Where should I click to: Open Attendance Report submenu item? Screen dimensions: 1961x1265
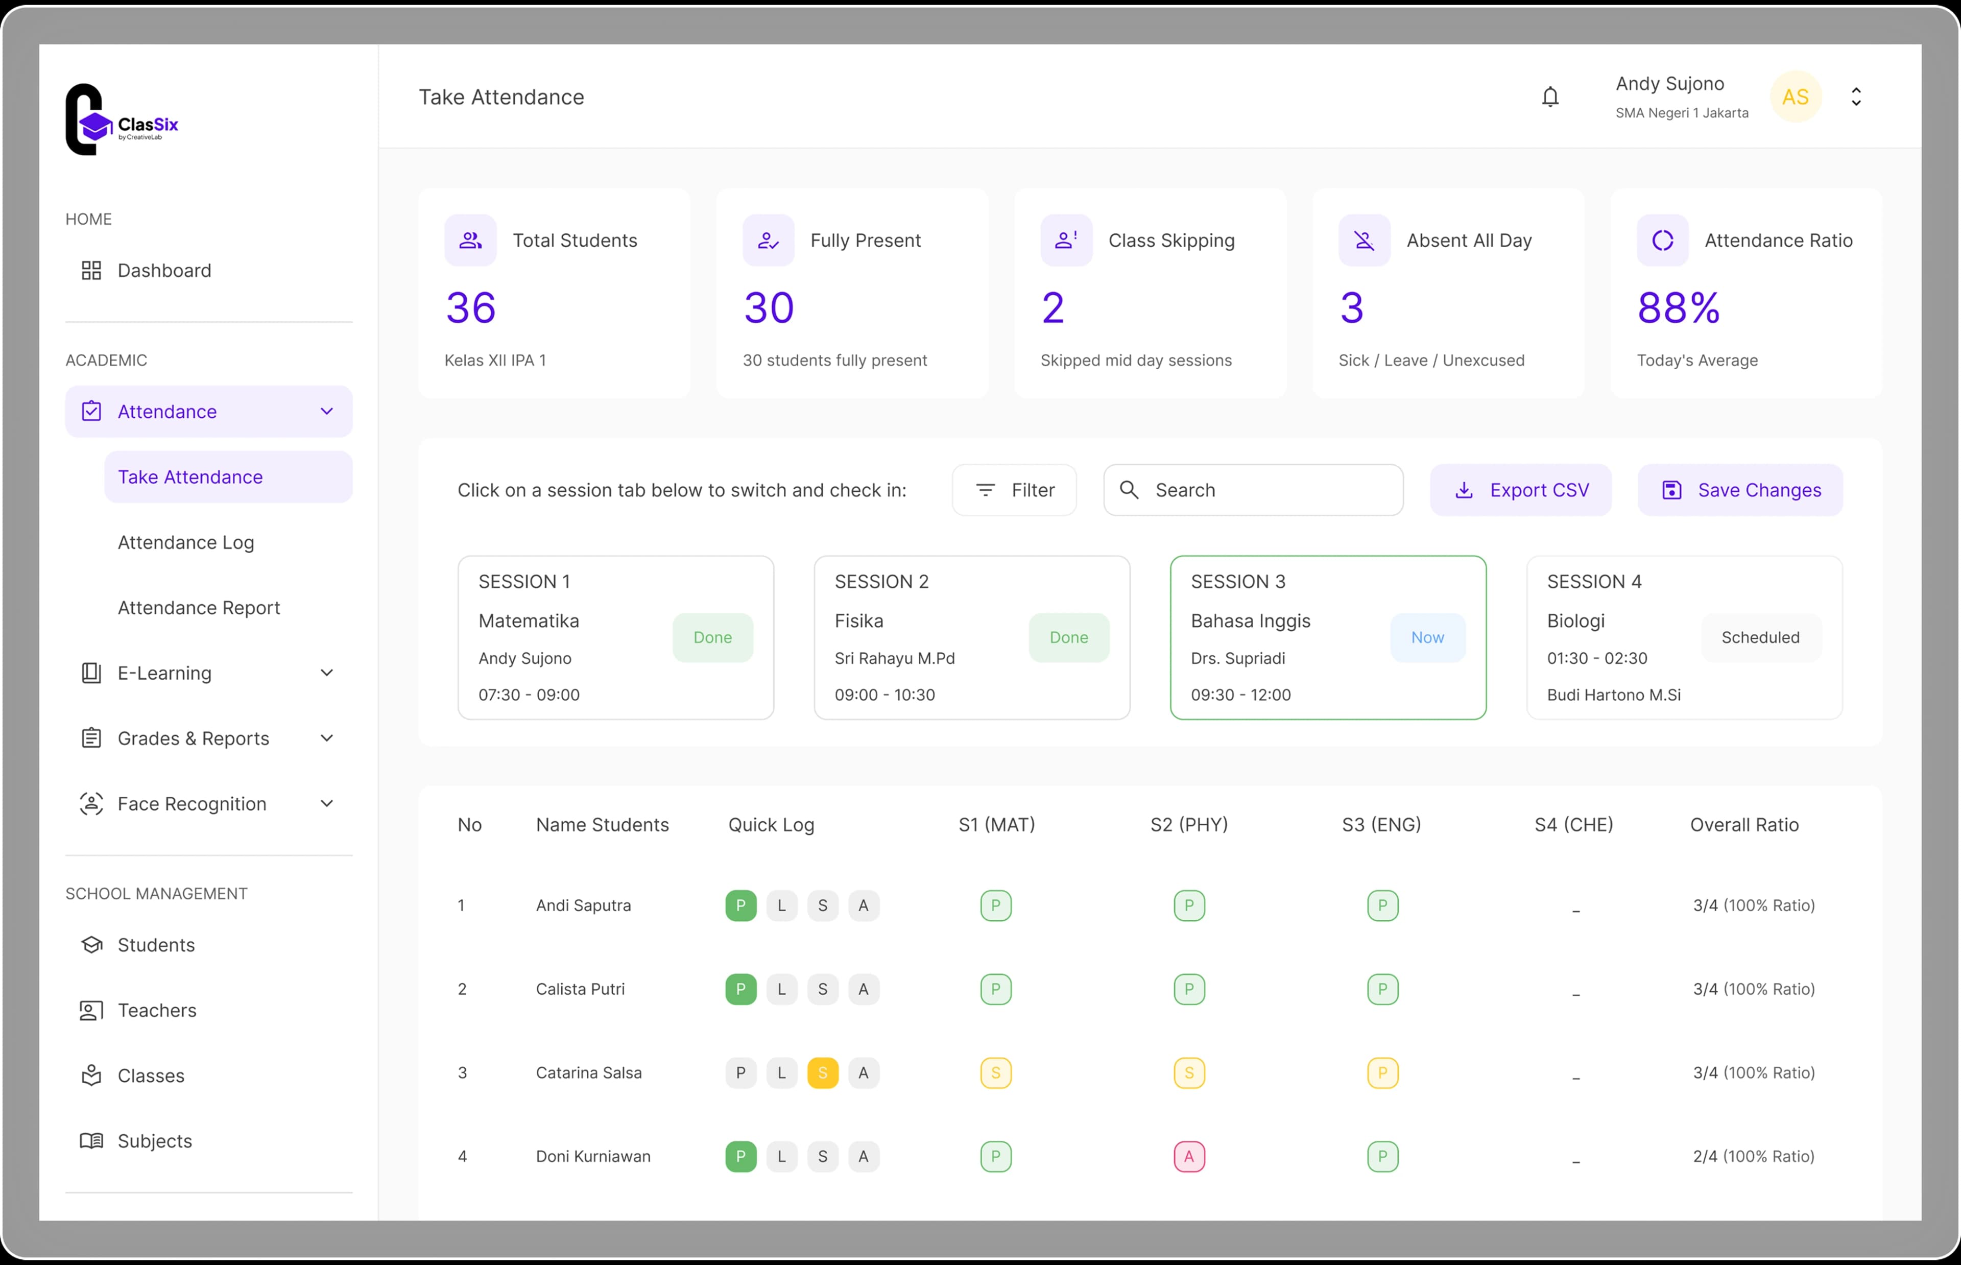pos(228,607)
